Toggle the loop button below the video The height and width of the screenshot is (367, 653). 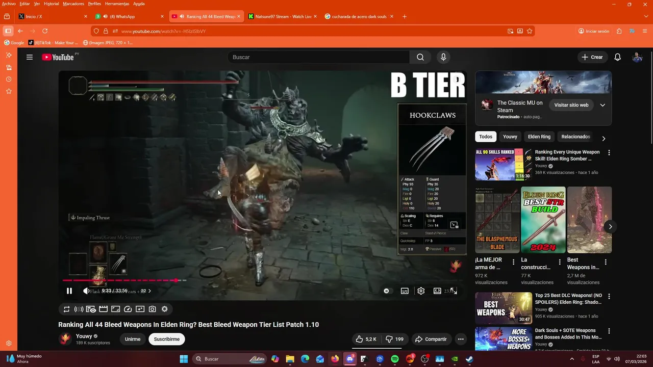[x=67, y=309]
